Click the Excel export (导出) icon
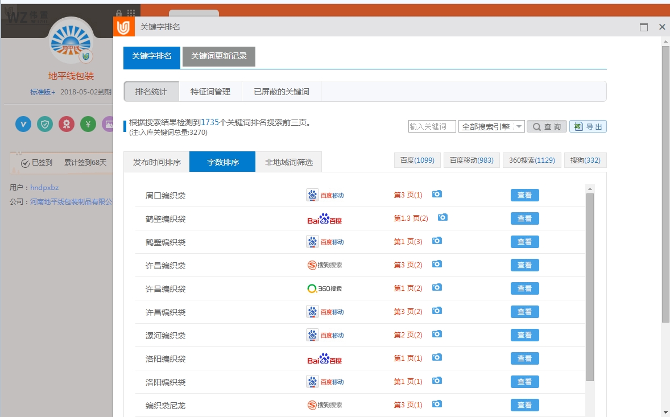The width and height of the screenshot is (670, 417). [577, 126]
